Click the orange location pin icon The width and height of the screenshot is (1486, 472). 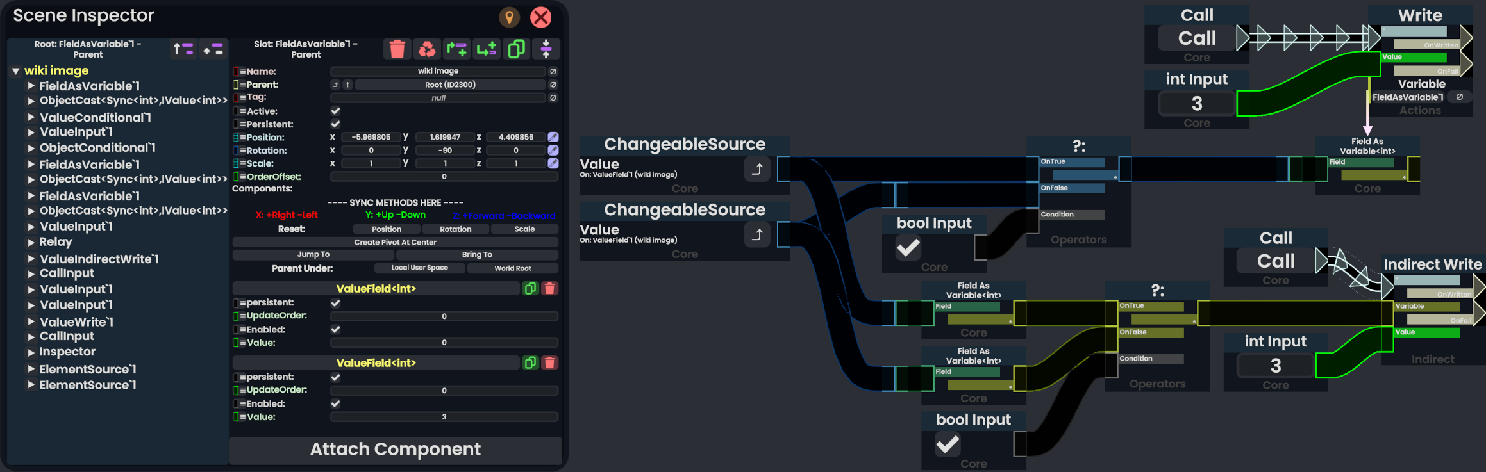(x=509, y=17)
